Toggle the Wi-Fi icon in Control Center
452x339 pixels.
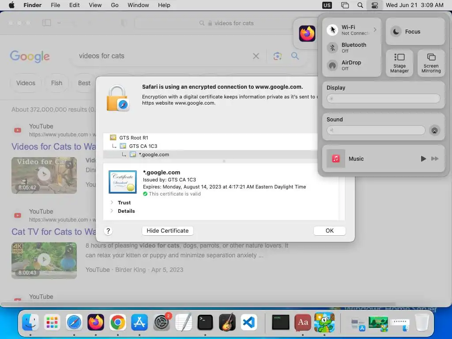[332, 30]
